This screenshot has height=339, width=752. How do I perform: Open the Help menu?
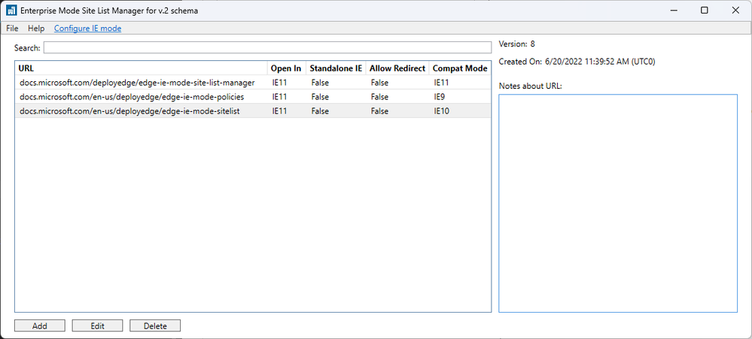[36, 29]
